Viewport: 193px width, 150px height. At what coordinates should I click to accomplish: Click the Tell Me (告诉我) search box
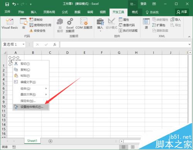tap(152, 12)
